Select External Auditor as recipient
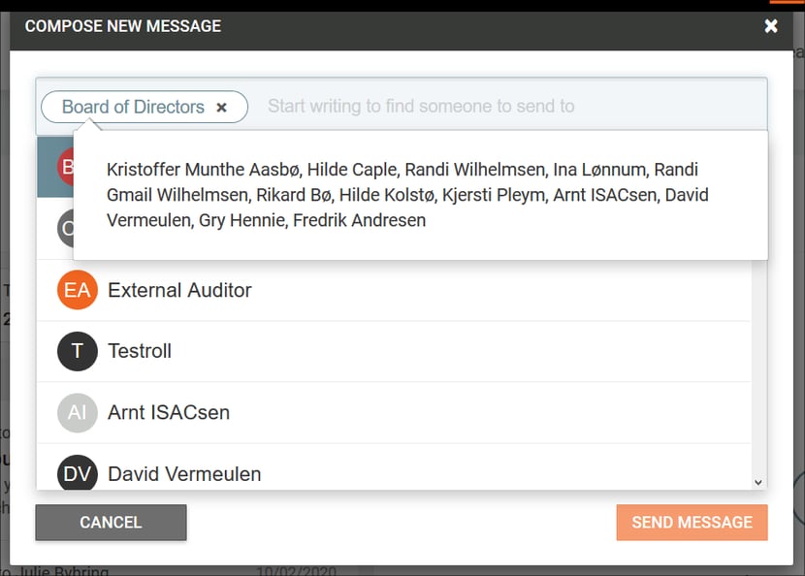The height and width of the screenshot is (576, 805). pos(394,290)
